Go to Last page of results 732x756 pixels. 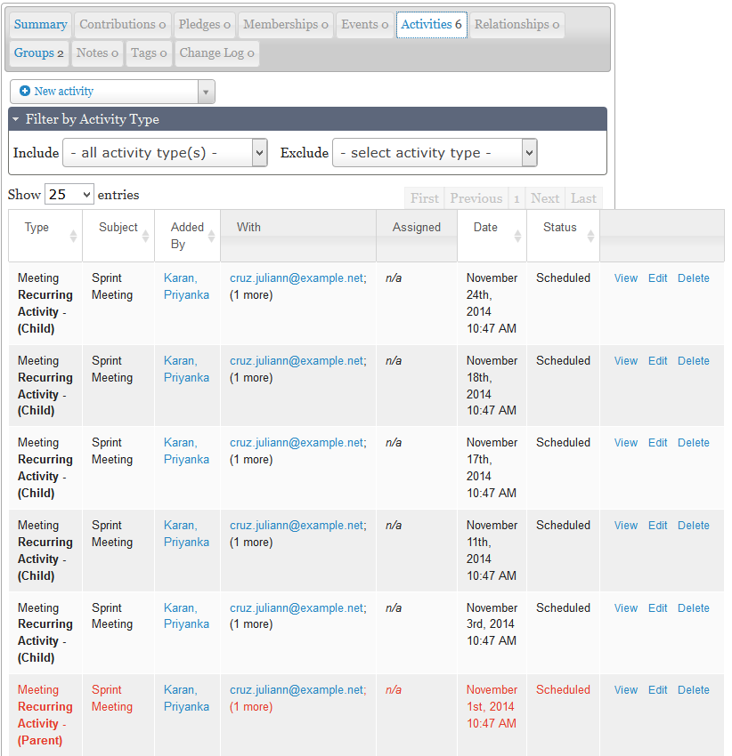pyautogui.click(x=583, y=198)
